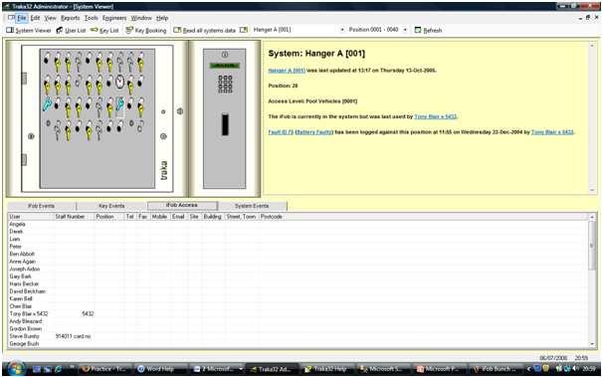Expand the Position 0001 - 0040 dropdown
602x377 pixels.
(405, 30)
